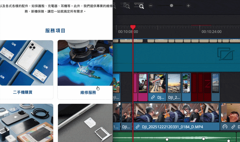240x142 pixels.
Task: Click the 00:10:24:00 timecode on the ruler
Action: 211,32
